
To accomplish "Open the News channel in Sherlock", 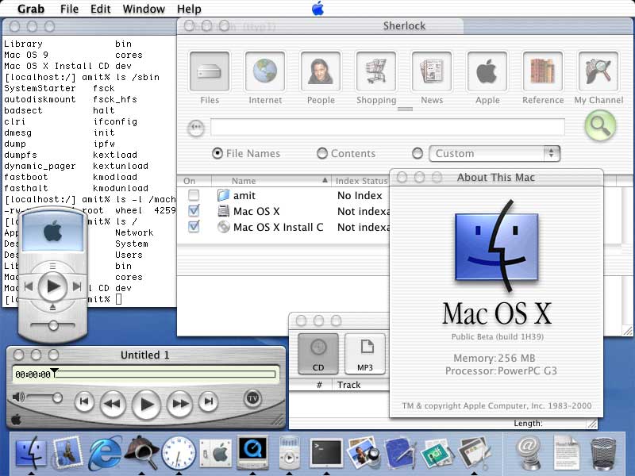I will [432, 72].
